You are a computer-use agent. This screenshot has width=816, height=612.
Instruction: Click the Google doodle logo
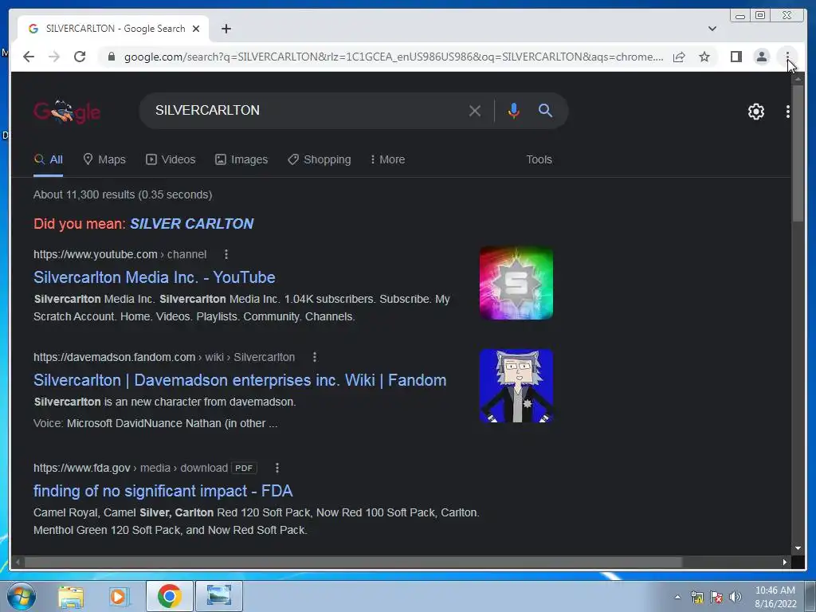pos(67,112)
